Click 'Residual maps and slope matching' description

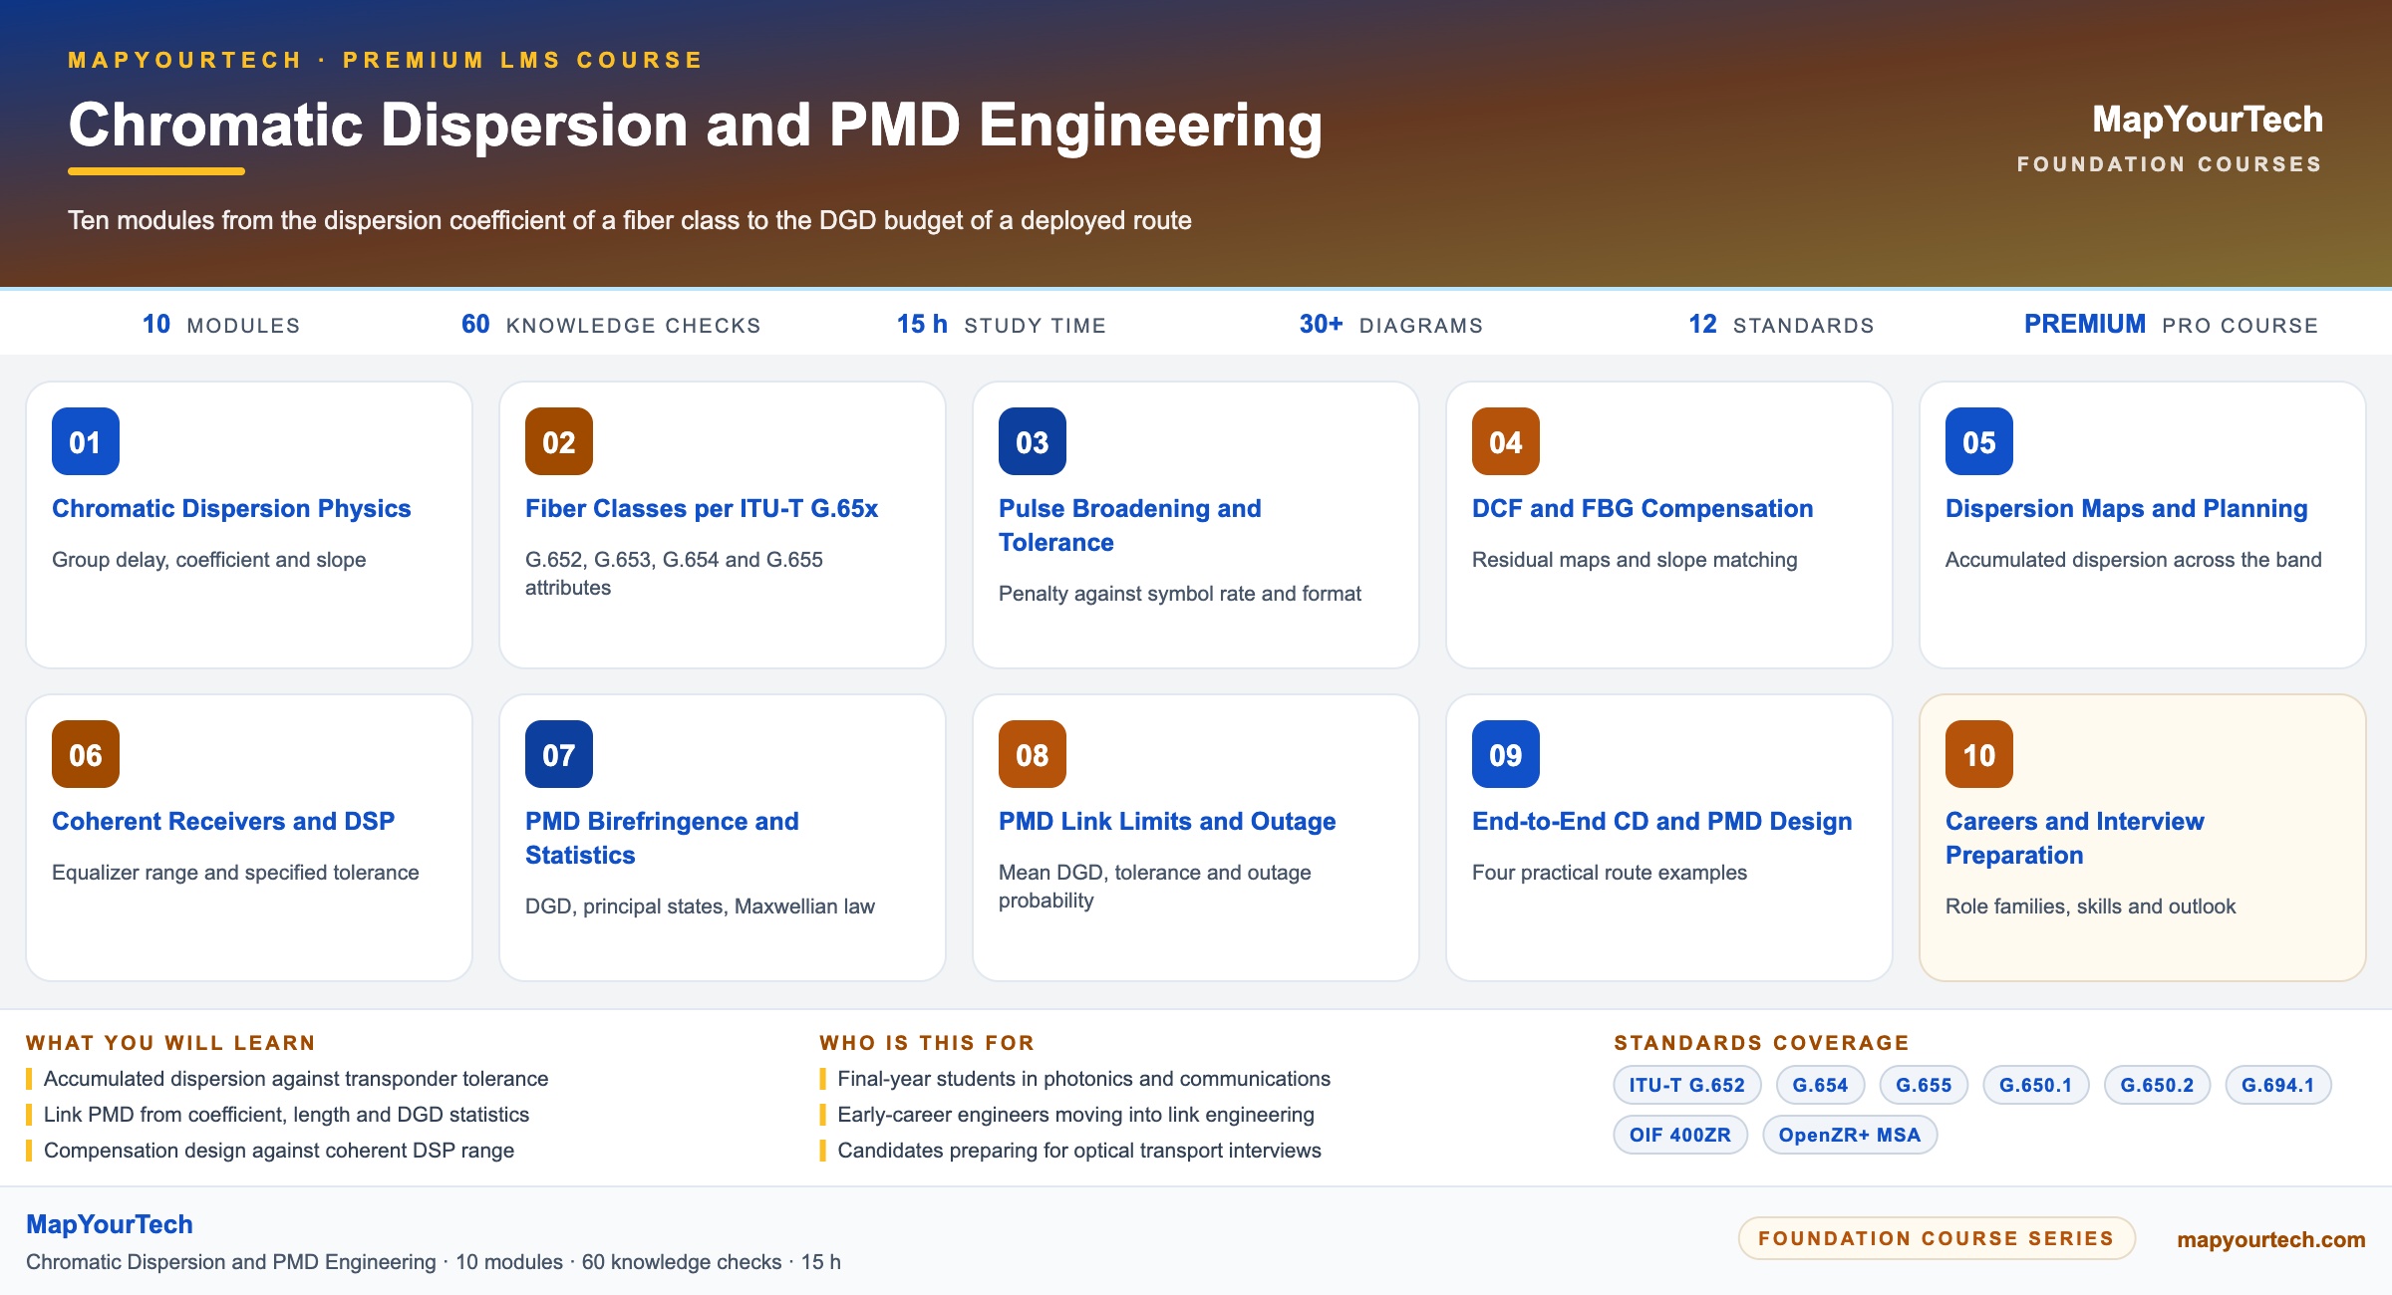click(x=1635, y=560)
